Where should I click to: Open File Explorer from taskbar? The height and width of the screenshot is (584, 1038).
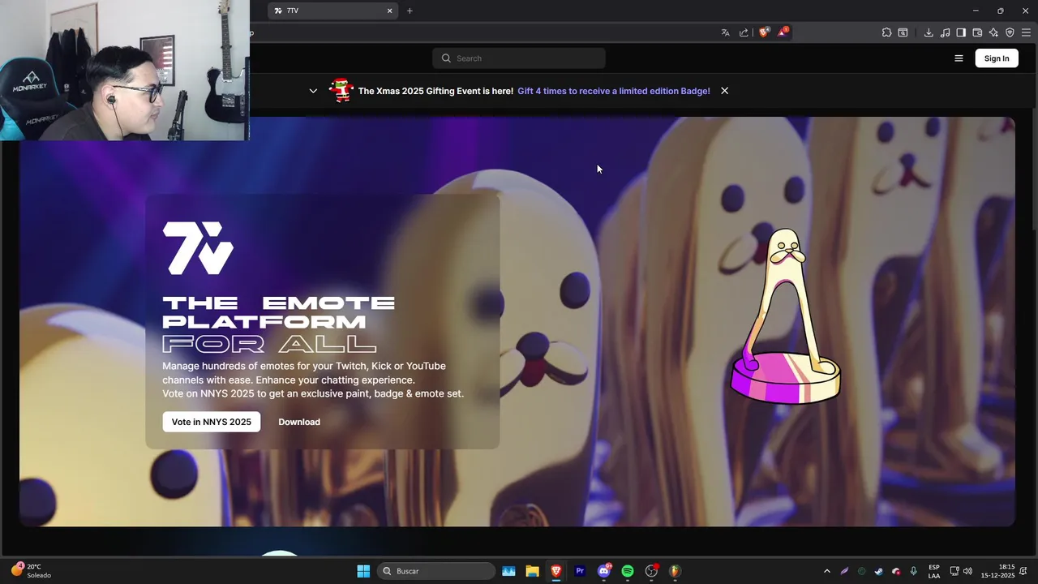pyautogui.click(x=532, y=571)
